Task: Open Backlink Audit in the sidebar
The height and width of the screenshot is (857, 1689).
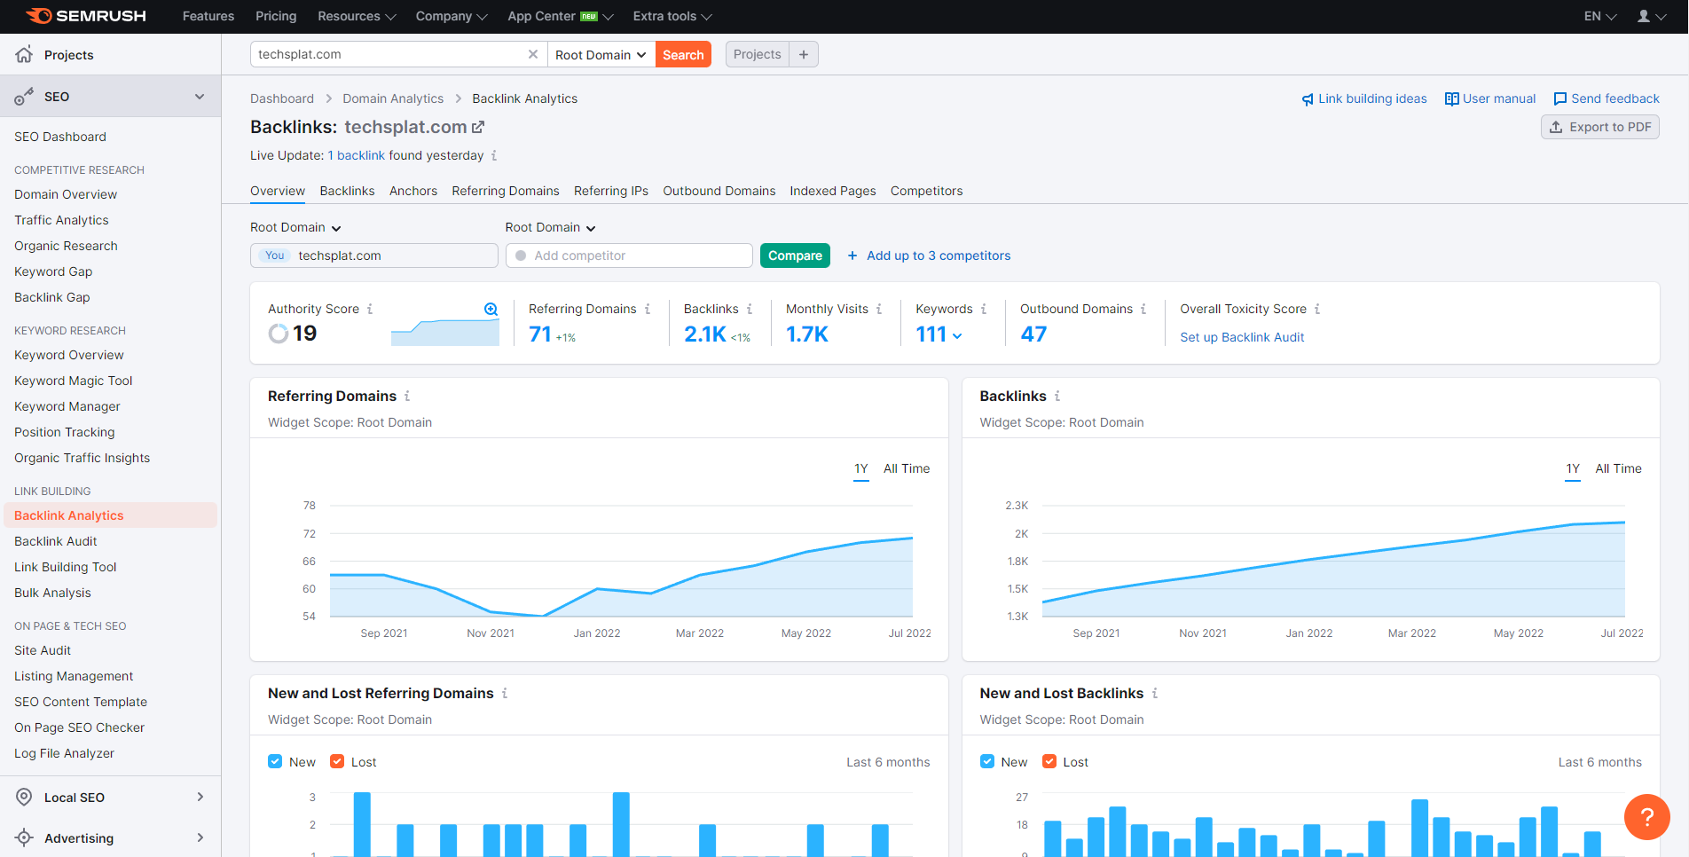Action: 56,541
